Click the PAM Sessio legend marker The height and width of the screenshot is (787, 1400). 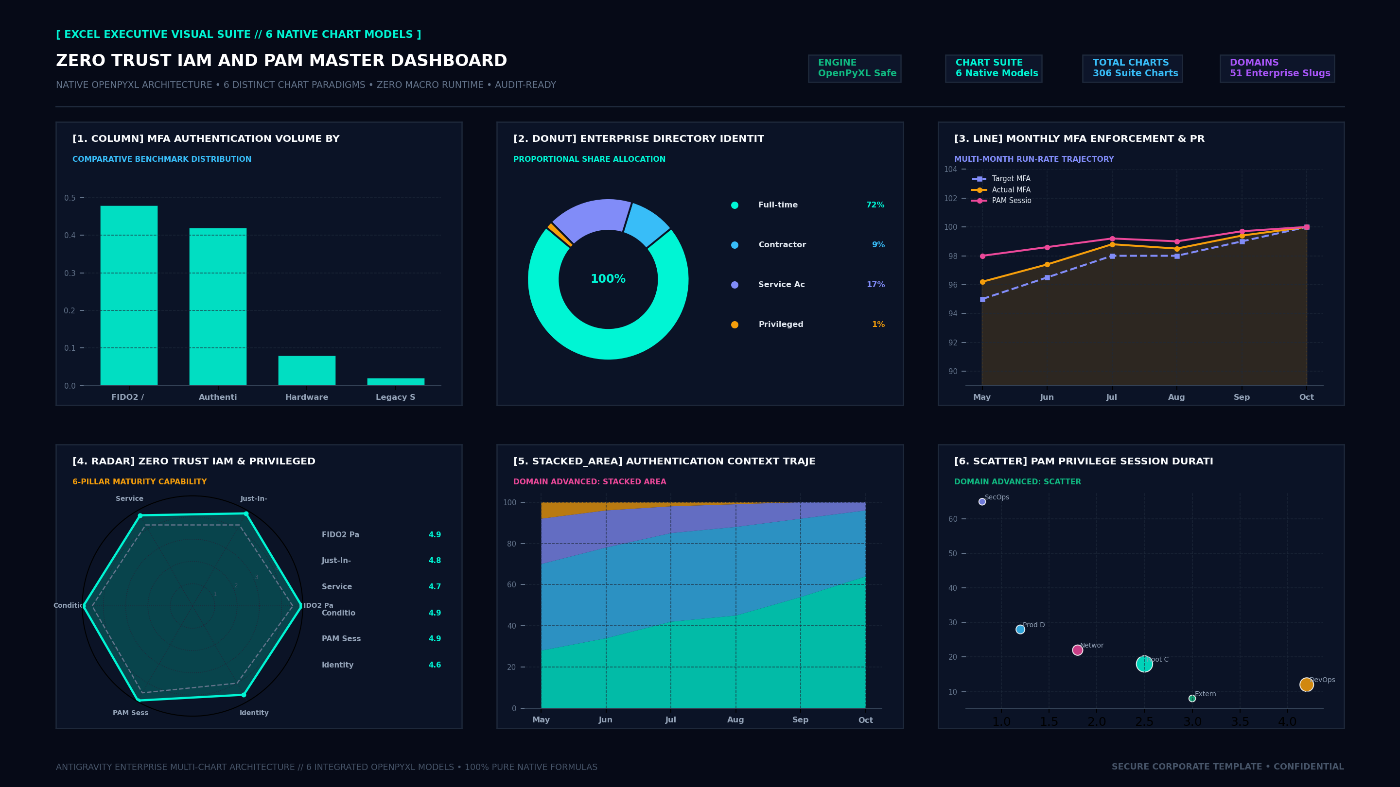[x=980, y=201]
